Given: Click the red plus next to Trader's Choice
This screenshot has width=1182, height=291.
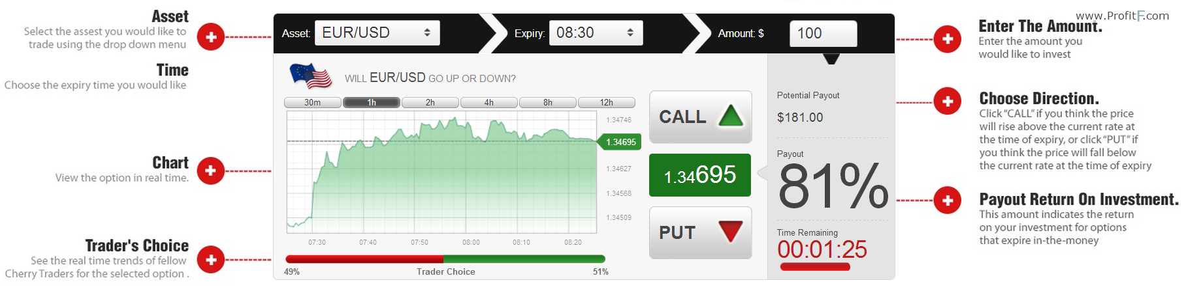Looking at the screenshot, I should pyautogui.click(x=210, y=260).
